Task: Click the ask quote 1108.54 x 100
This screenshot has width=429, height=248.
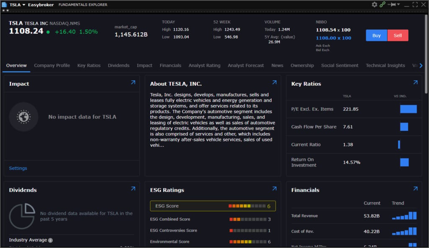Action: tap(333, 30)
